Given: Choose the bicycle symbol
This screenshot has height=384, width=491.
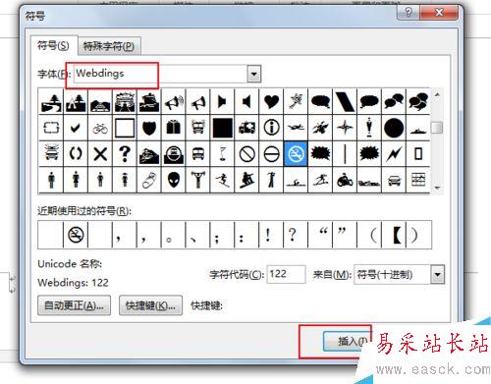Looking at the screenshot, I should click(100, 128).
